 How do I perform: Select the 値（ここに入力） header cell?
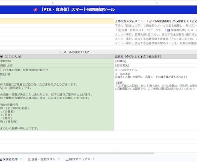pos(57,57)
